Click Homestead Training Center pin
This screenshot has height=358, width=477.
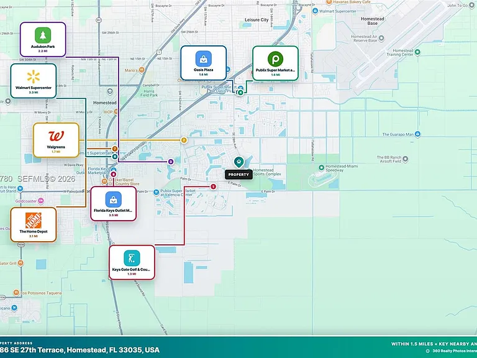[417, 52]
